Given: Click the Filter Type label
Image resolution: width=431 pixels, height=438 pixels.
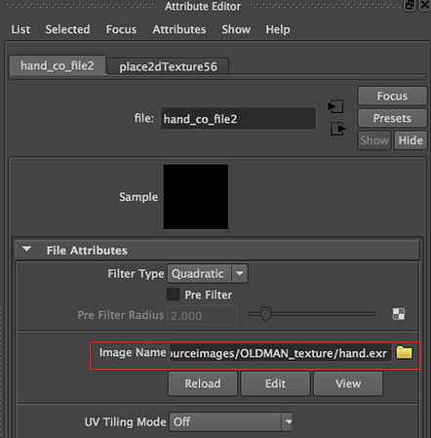Looking at the screenshot, I should point(136,274).
